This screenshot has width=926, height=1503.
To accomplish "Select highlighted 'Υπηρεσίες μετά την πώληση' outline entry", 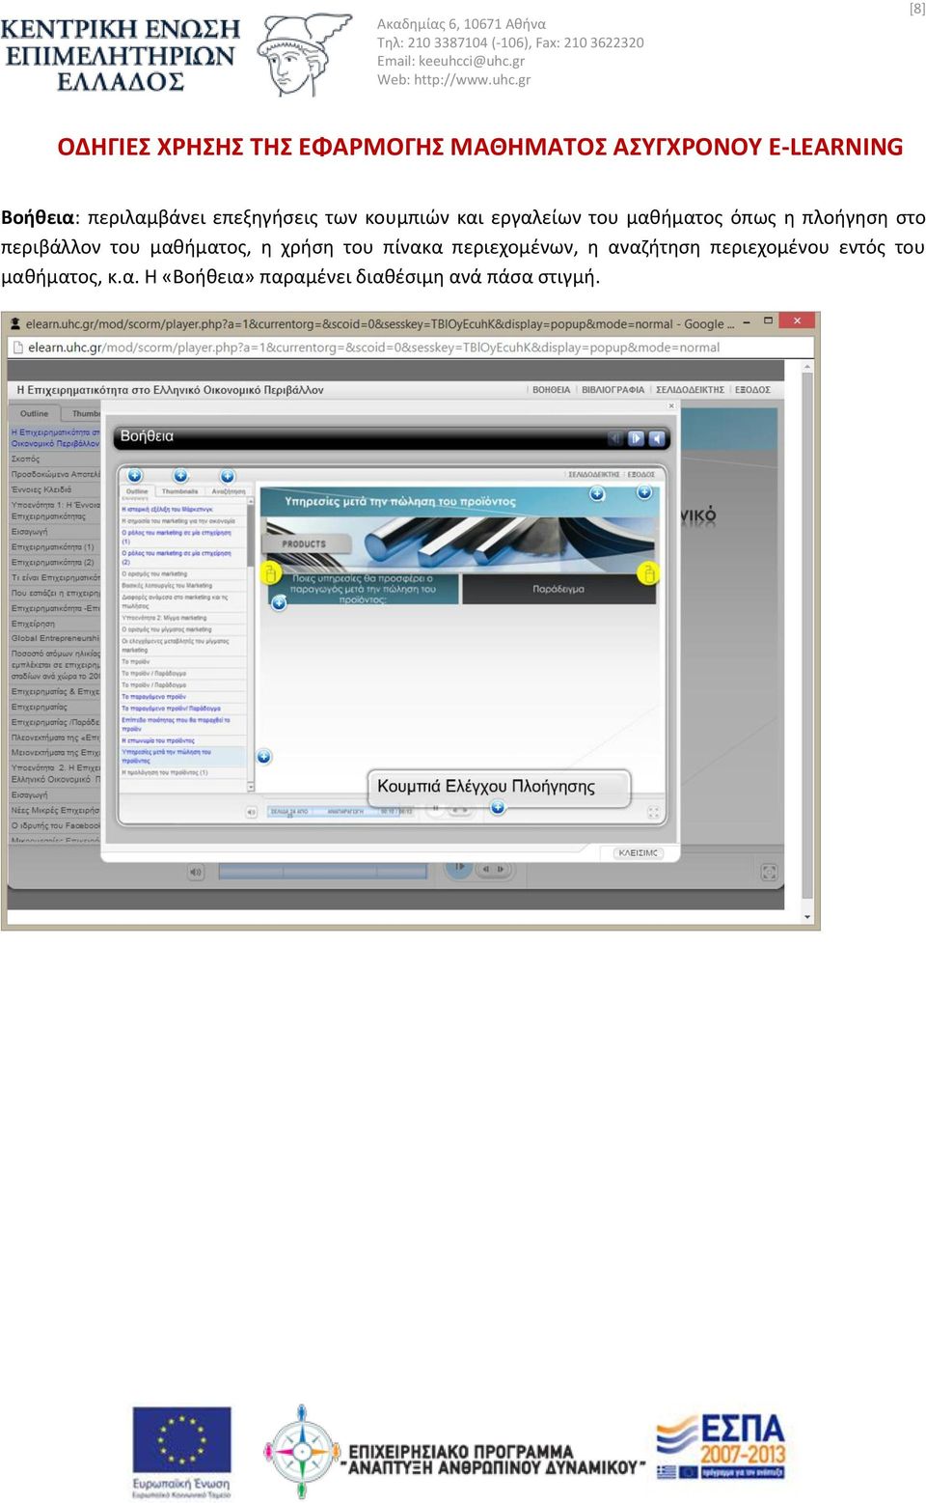I will [183, 756].
